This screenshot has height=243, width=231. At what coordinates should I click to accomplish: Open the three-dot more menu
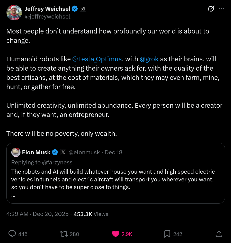pyautogui.click(x=221, y=9)
